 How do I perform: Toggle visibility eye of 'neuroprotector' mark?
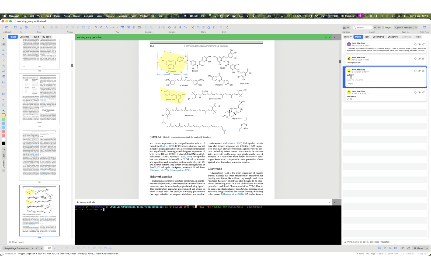(419, 59)
